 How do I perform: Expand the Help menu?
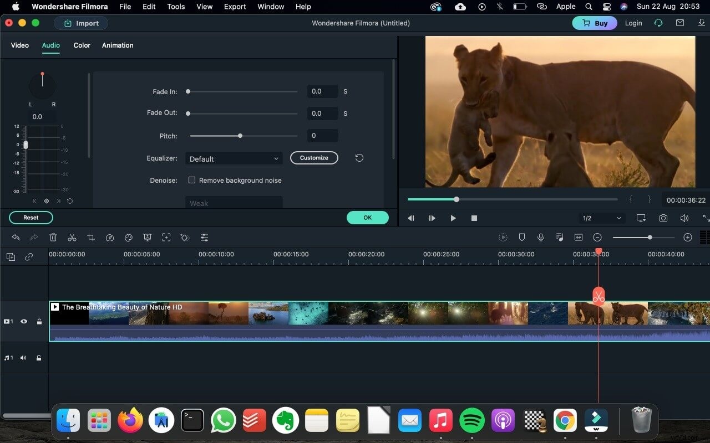pos(303,7)
